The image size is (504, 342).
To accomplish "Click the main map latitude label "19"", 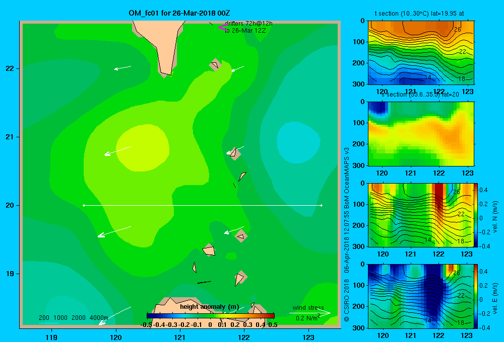I will tap(10, 274).
